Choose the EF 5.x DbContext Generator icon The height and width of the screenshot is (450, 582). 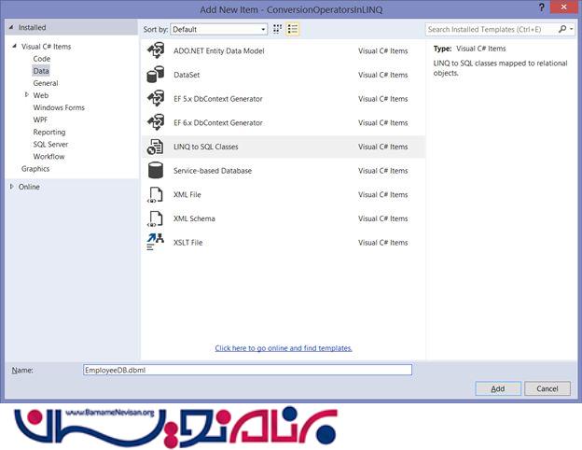(156, 99)
